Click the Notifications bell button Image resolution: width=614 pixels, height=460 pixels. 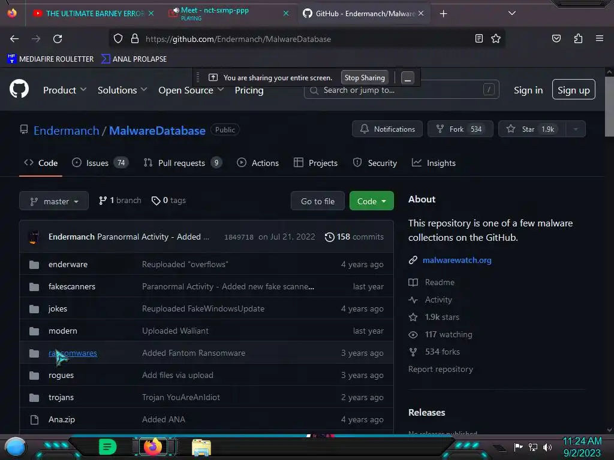pyautogui.click(x=387, y=129)
